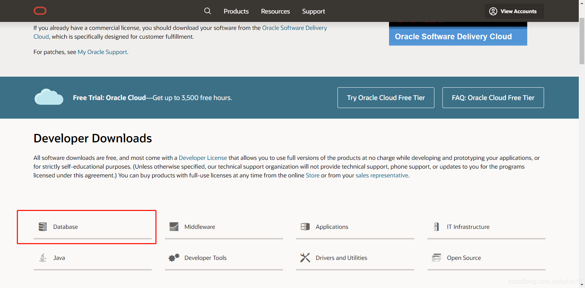The image size is (585, 288).
Task: Open the Drivers and Utilities category
Action: click(x=355, y=258)
